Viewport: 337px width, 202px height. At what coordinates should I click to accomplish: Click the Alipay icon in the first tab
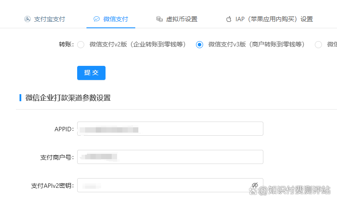coord(27,19)
